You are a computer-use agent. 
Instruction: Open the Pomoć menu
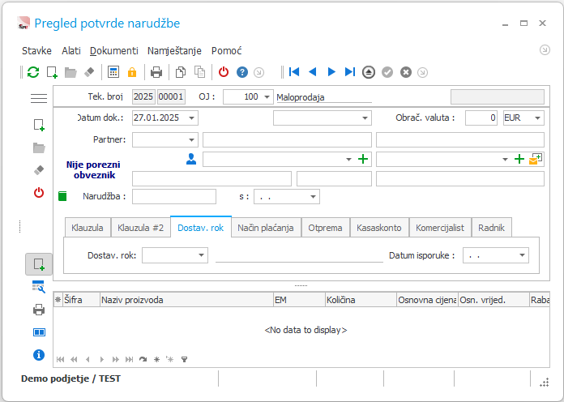point(227,51)
